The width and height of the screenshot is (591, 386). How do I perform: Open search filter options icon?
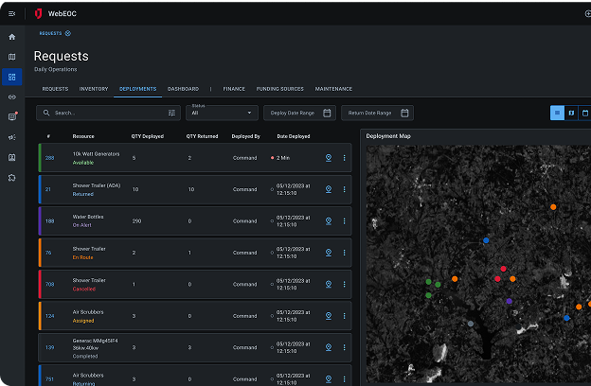click(x=171, y=113)
